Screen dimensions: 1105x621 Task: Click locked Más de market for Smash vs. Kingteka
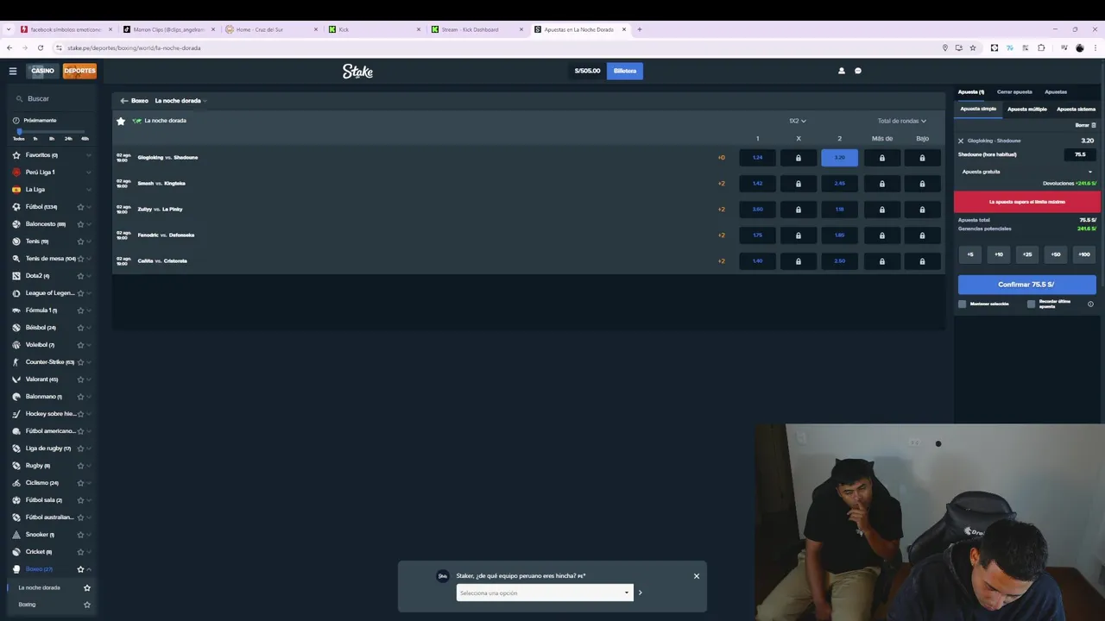pos(881,184)
